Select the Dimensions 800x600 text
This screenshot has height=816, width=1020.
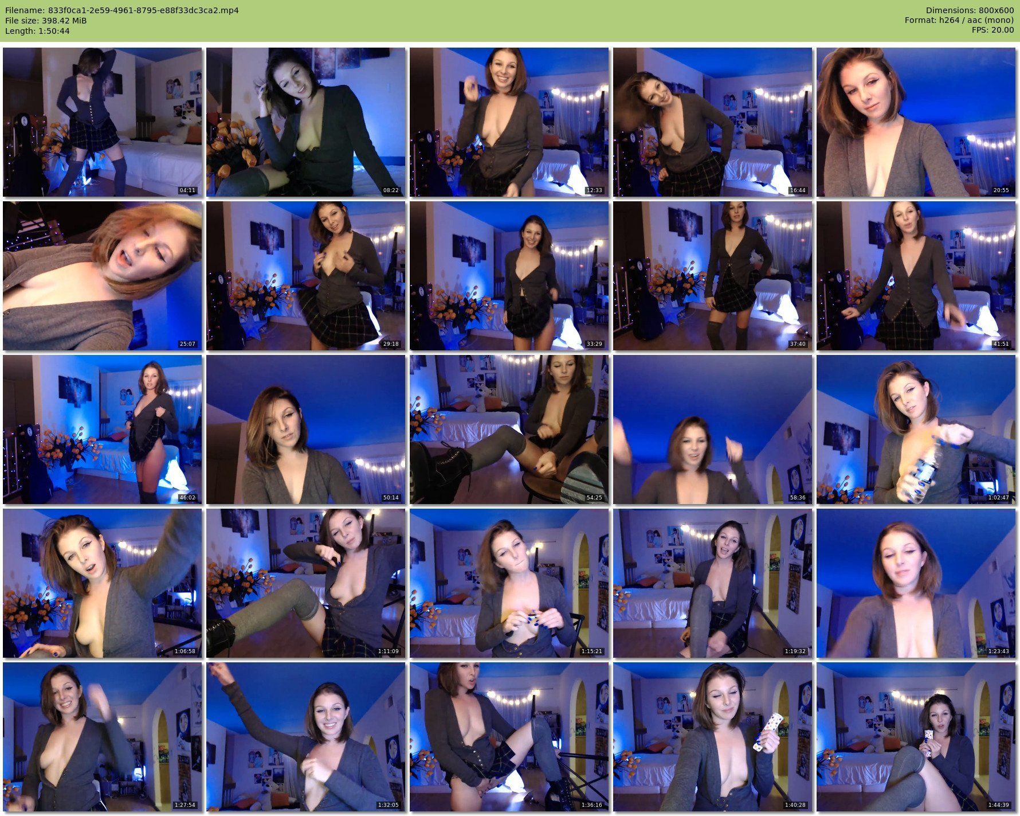[x=970, y=10]
